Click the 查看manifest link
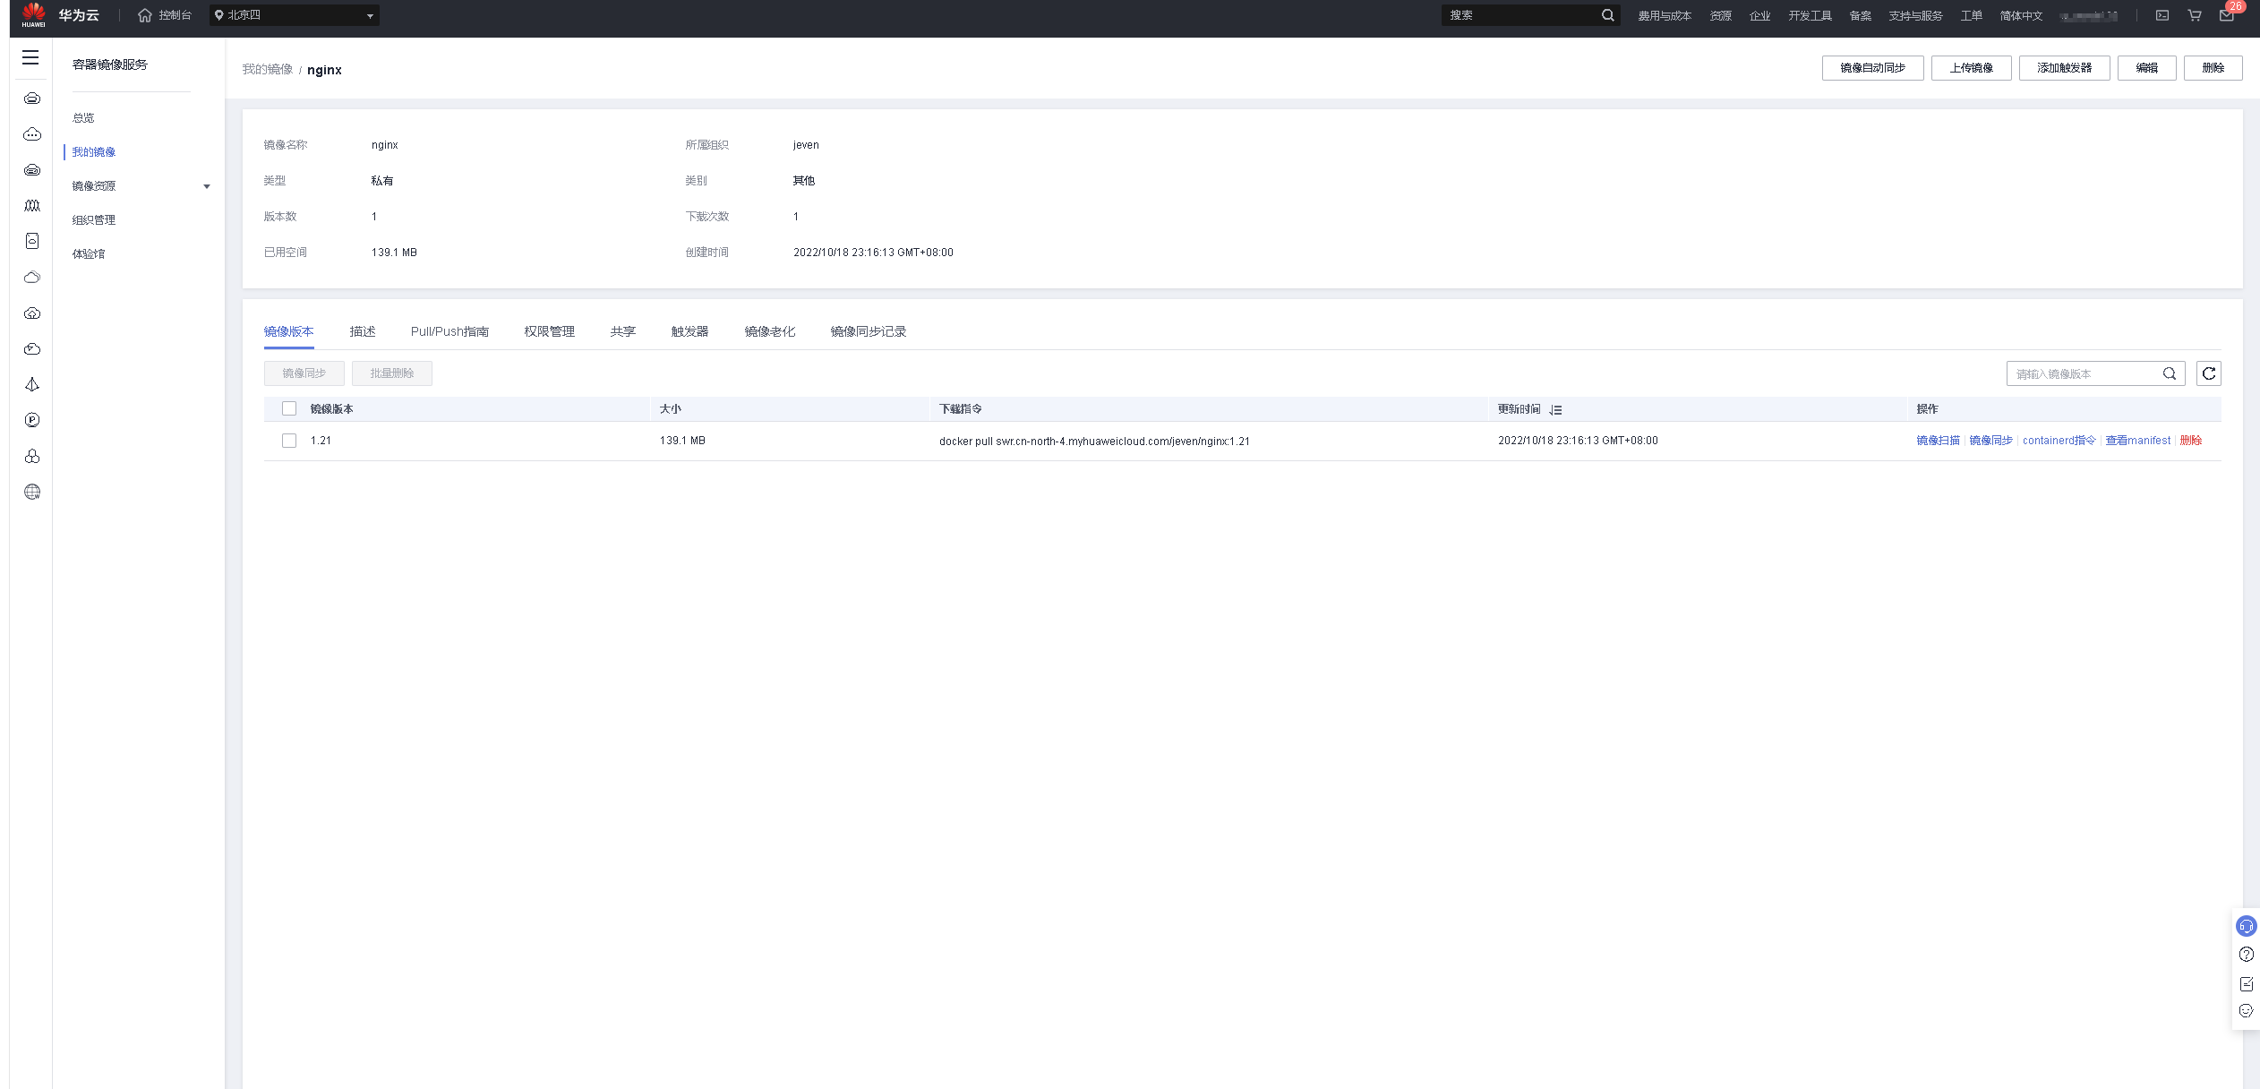Viewport: 2260px width, 1089px height. coord(2137,441)
